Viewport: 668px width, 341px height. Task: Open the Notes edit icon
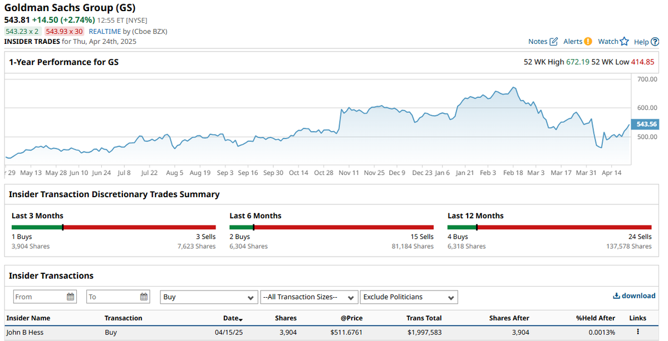point(554,42)
